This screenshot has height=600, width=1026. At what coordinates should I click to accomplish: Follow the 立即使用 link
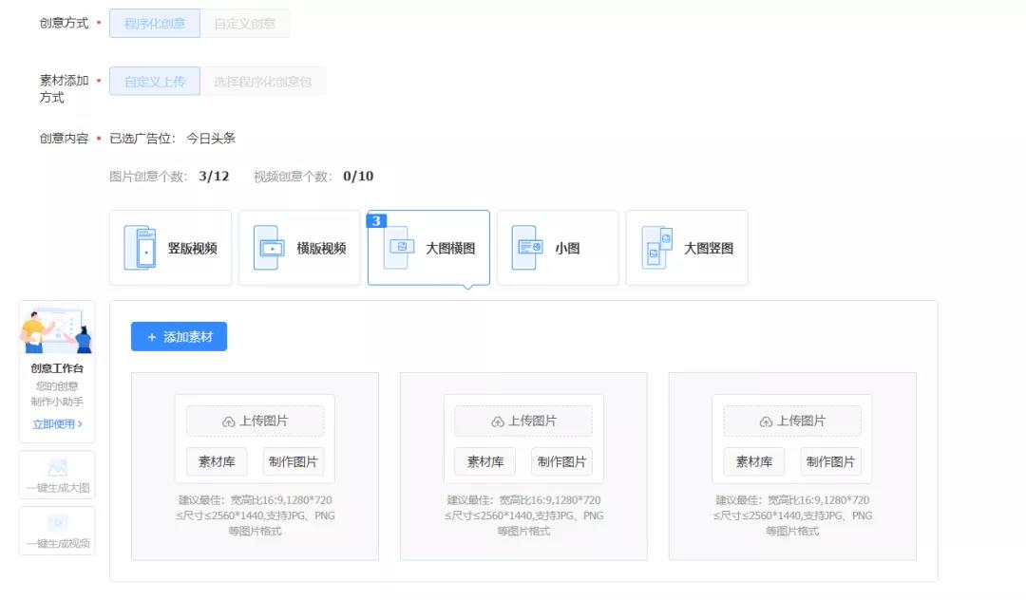tap(57, 424)
